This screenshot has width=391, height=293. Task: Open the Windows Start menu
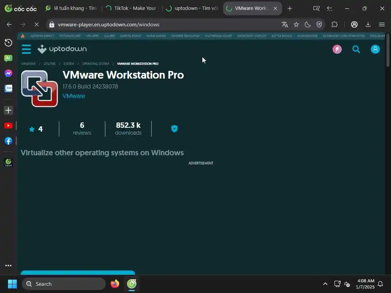tap(12, 284)
